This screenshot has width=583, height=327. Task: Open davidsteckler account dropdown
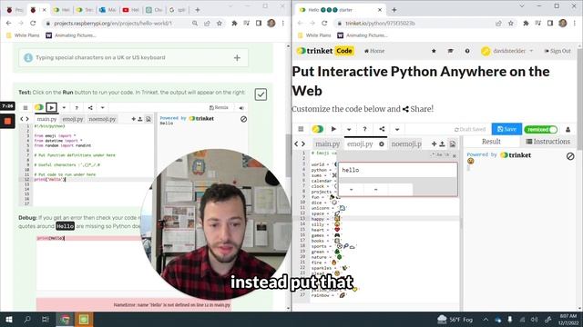507,51
